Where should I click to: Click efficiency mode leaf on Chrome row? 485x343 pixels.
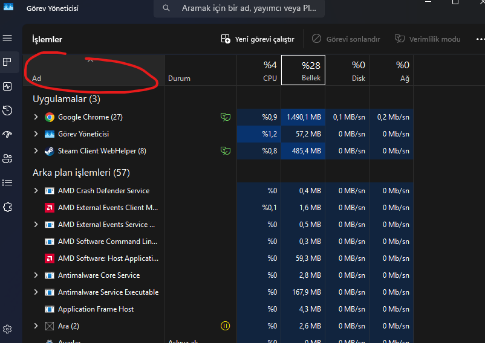pos(226,117)
